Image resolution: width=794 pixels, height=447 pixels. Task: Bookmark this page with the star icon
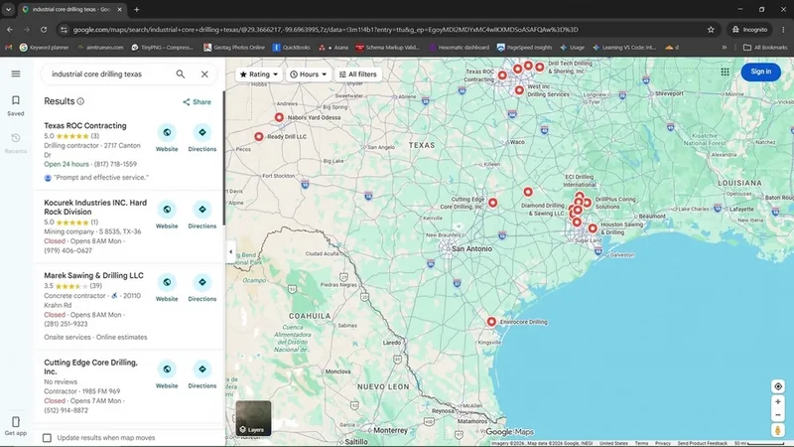[711, 30]
